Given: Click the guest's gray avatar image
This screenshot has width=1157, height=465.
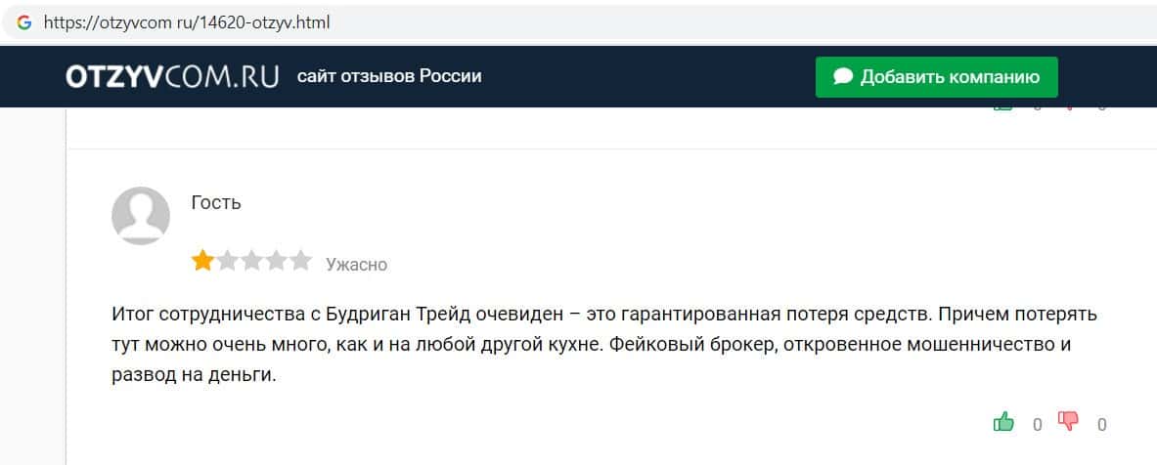Looking at the screenshot, I should click(141, 215).
